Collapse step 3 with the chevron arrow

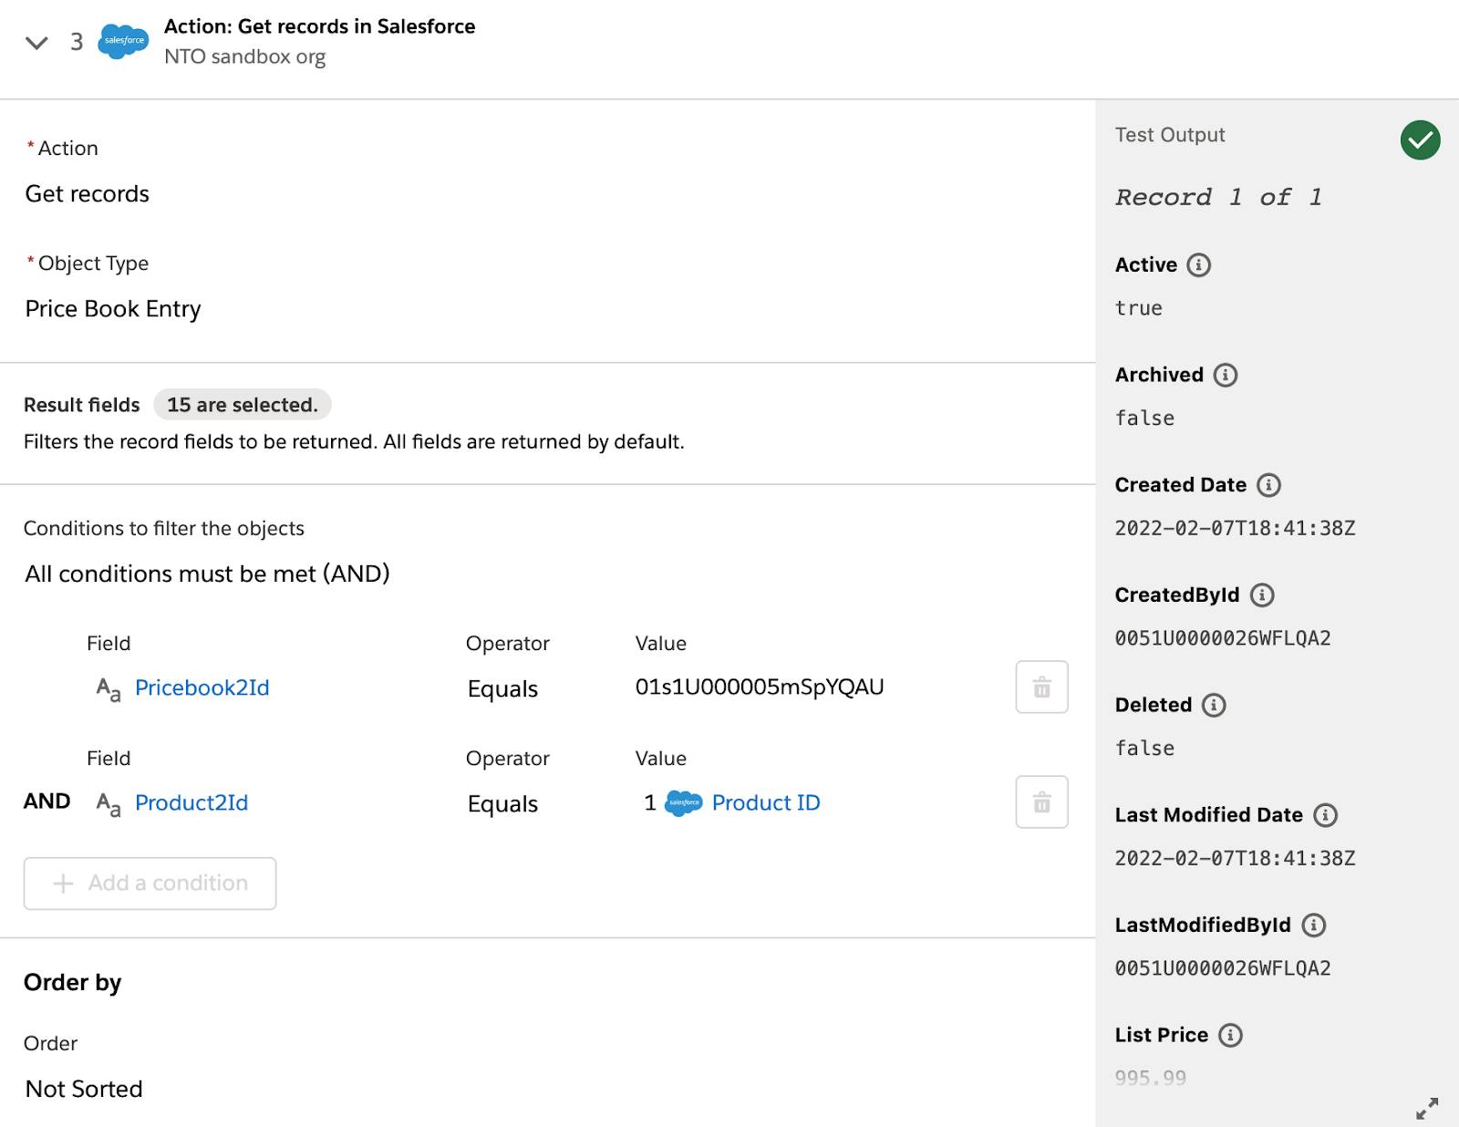(x=36, y=42)
